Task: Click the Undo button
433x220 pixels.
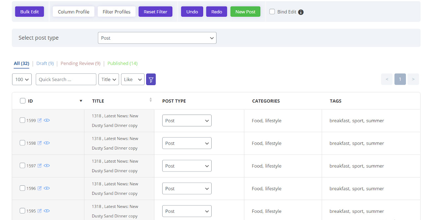Action: pyautogui.click(x=192, y=12)
